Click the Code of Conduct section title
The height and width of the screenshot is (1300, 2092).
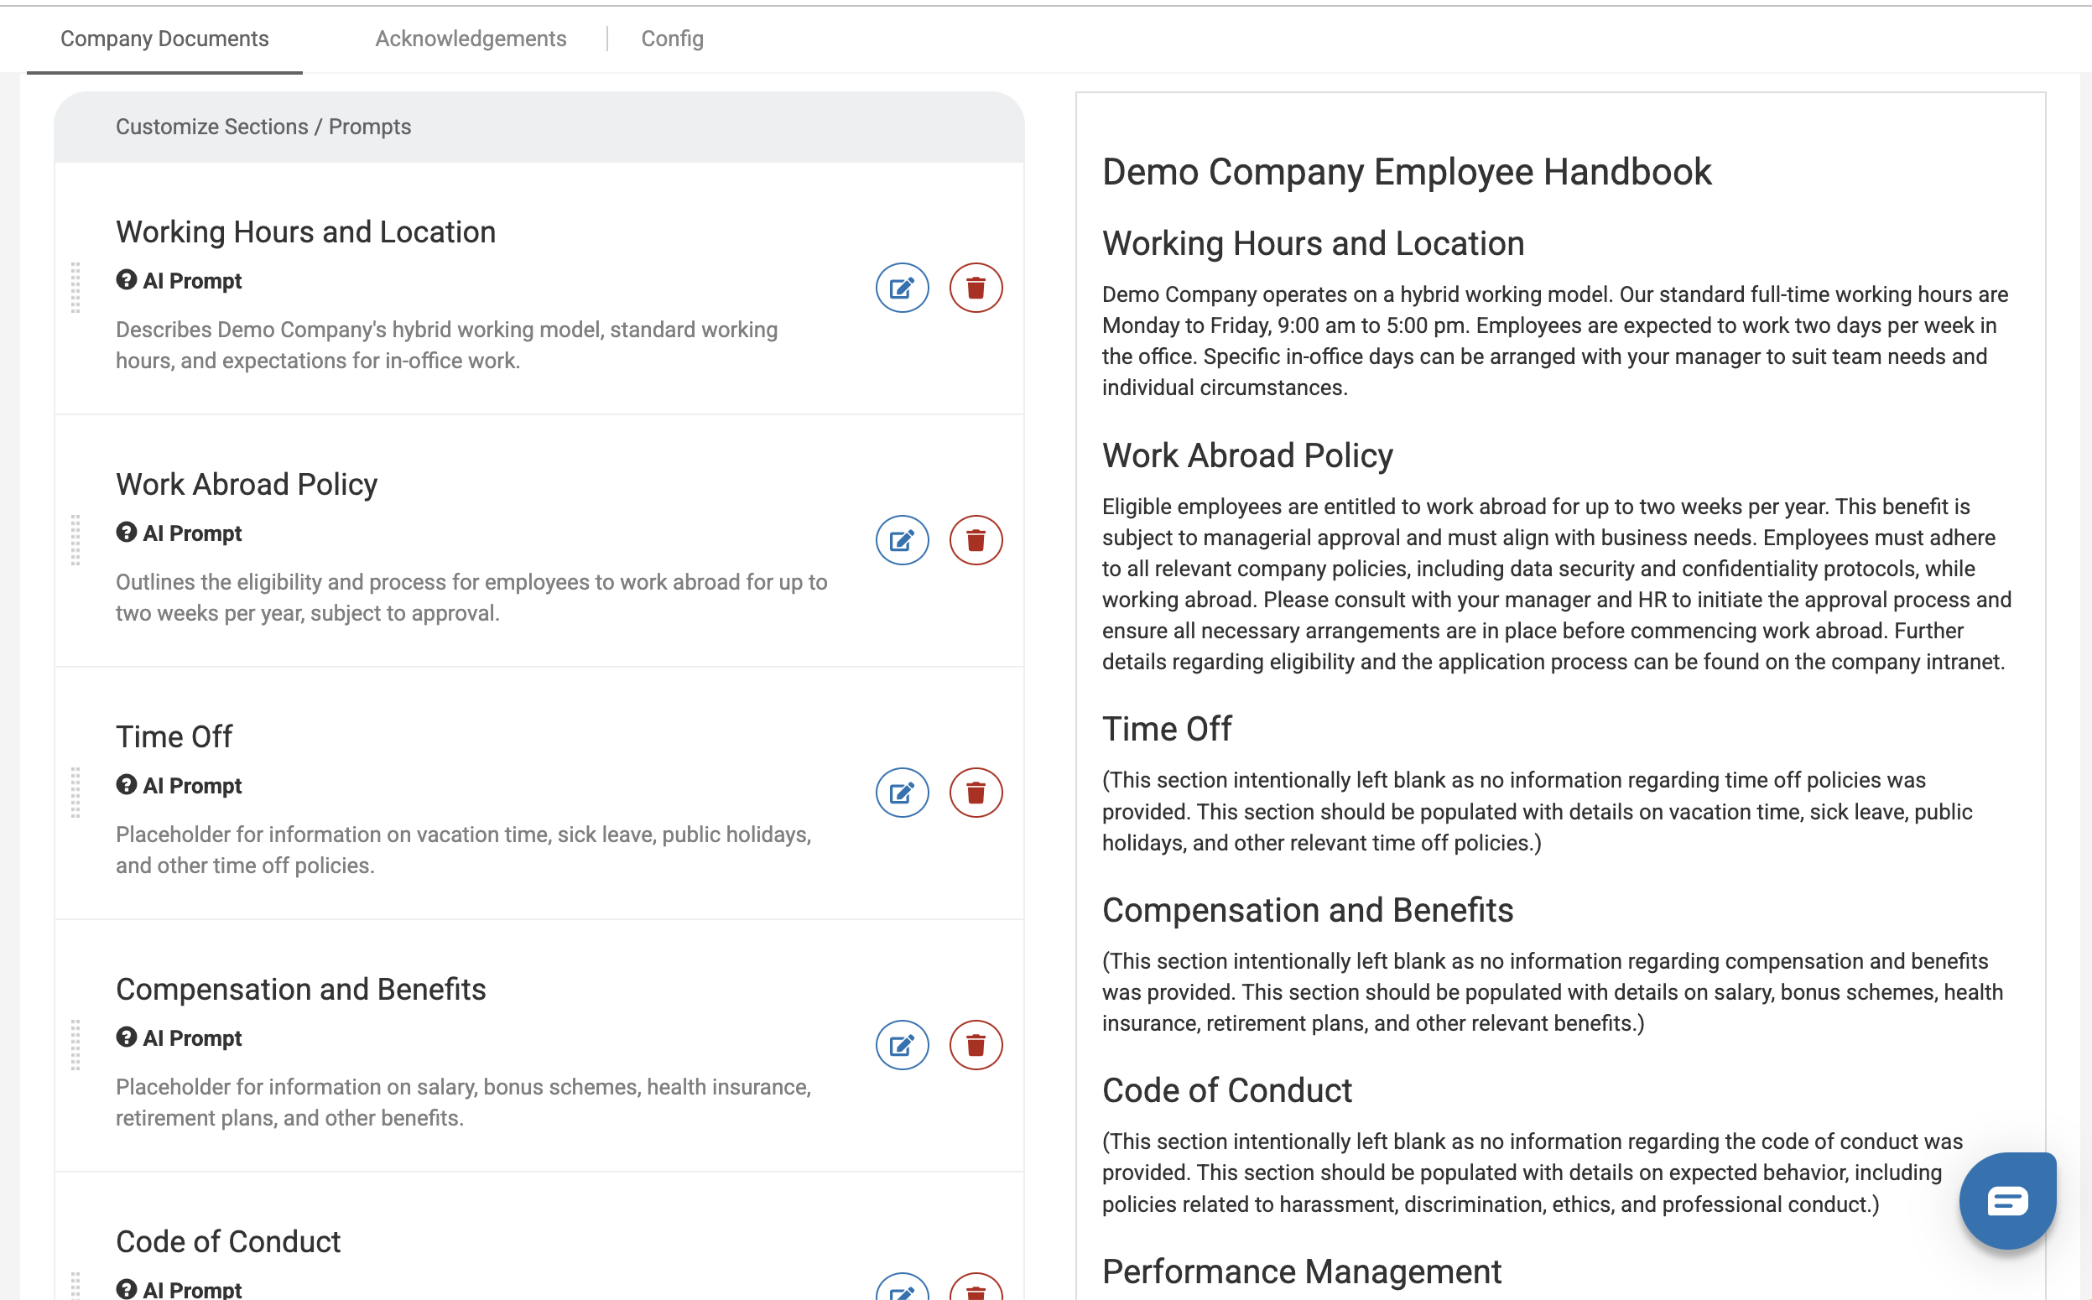(x=228, y=1241)
